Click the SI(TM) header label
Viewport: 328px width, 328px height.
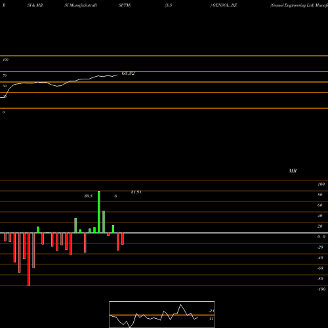click(x=125, y=5)
